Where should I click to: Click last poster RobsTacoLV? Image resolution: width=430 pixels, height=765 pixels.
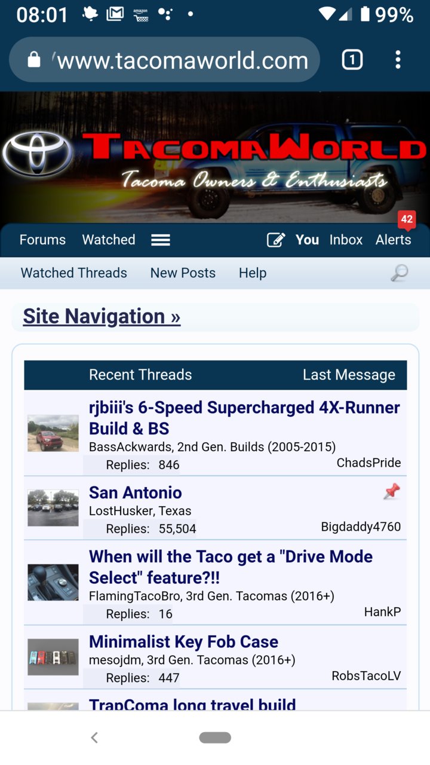pos(366,676)
